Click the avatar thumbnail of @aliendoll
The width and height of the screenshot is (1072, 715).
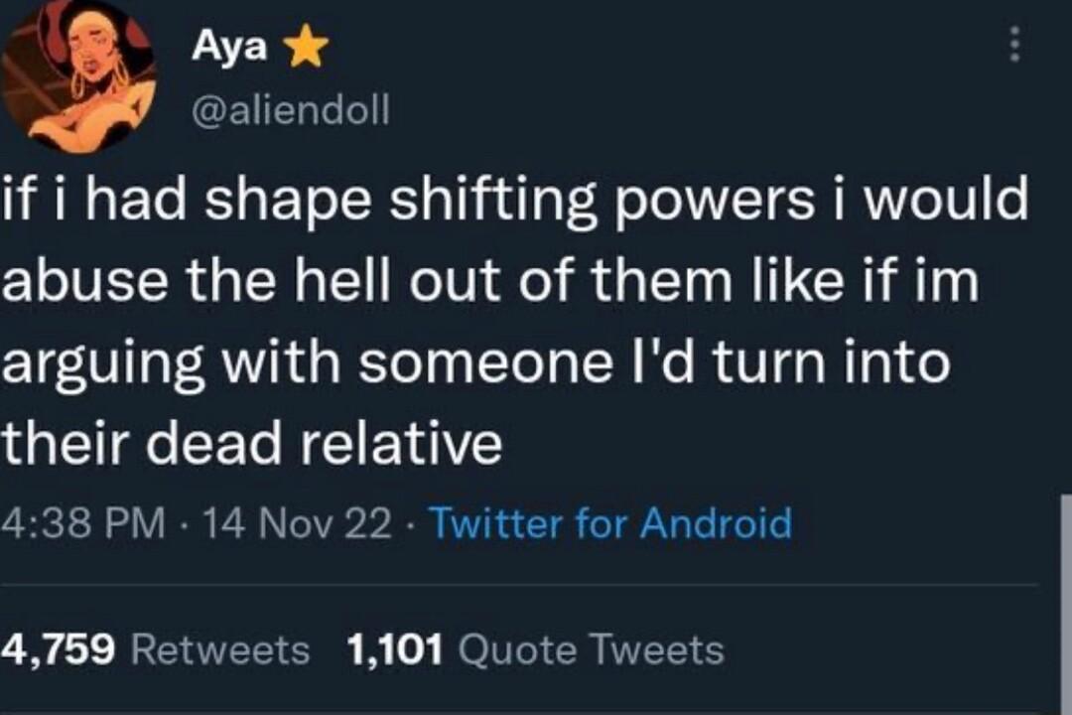[77, 74]
